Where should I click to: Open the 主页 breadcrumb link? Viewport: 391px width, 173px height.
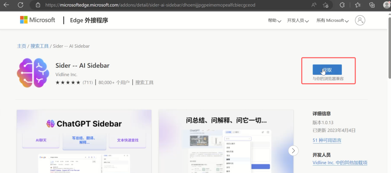coord(21,46)
